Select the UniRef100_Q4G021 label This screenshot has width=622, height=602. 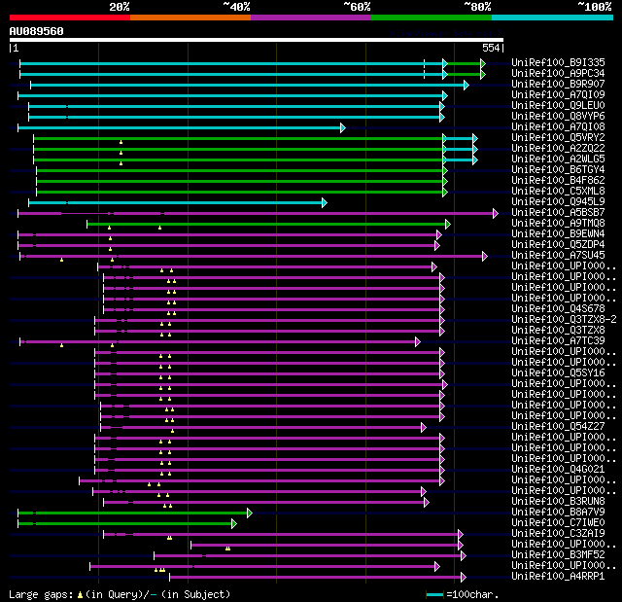[x=558, y=470]
